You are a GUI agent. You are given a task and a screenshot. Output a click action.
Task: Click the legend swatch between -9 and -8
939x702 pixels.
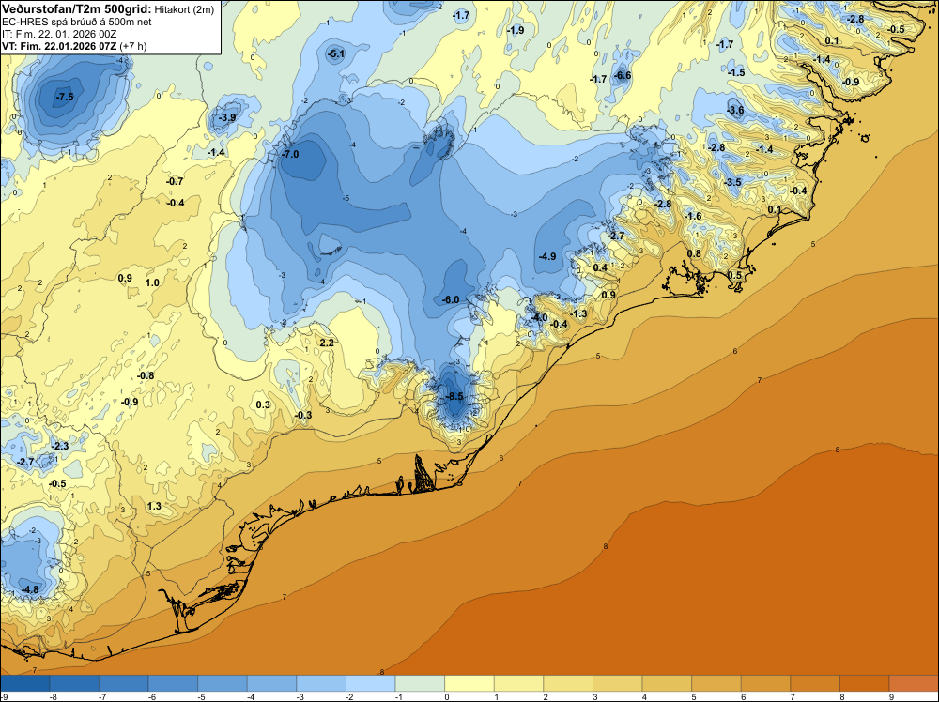[x=25, y=683]
